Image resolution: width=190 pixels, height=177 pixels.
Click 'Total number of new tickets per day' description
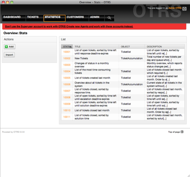tap(164, 58)
